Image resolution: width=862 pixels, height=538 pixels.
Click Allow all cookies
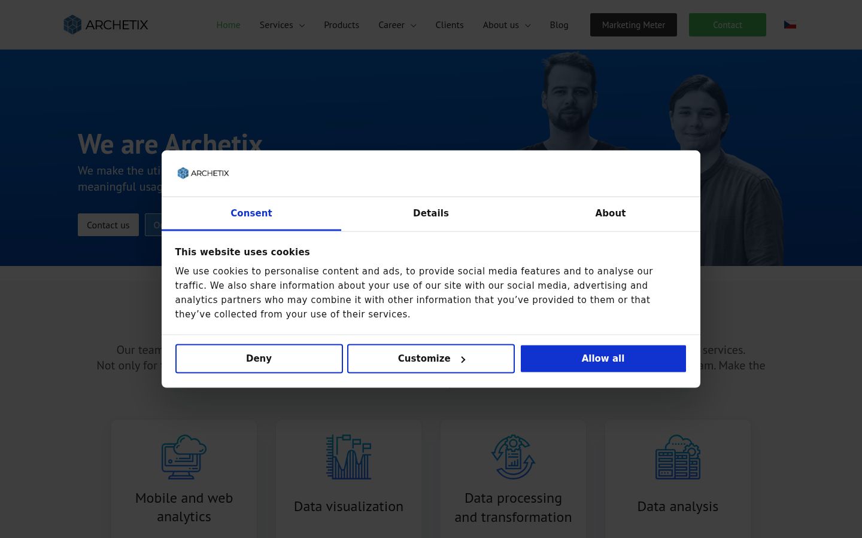[x=603, y=359]
